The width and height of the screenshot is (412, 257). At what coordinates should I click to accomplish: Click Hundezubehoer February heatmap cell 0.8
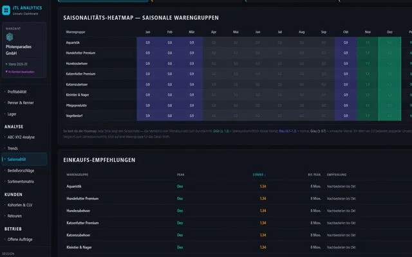(x=170, y=64)
